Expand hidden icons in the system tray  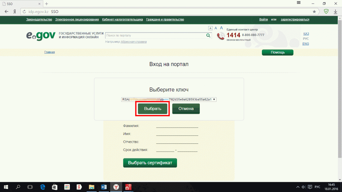(x=298, y=187)
